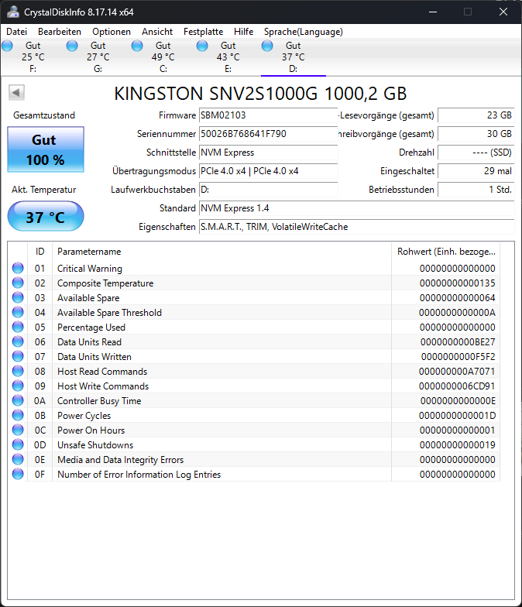
Task: Click status orb for Error Information Log Entries
Action: coord(18,474)
